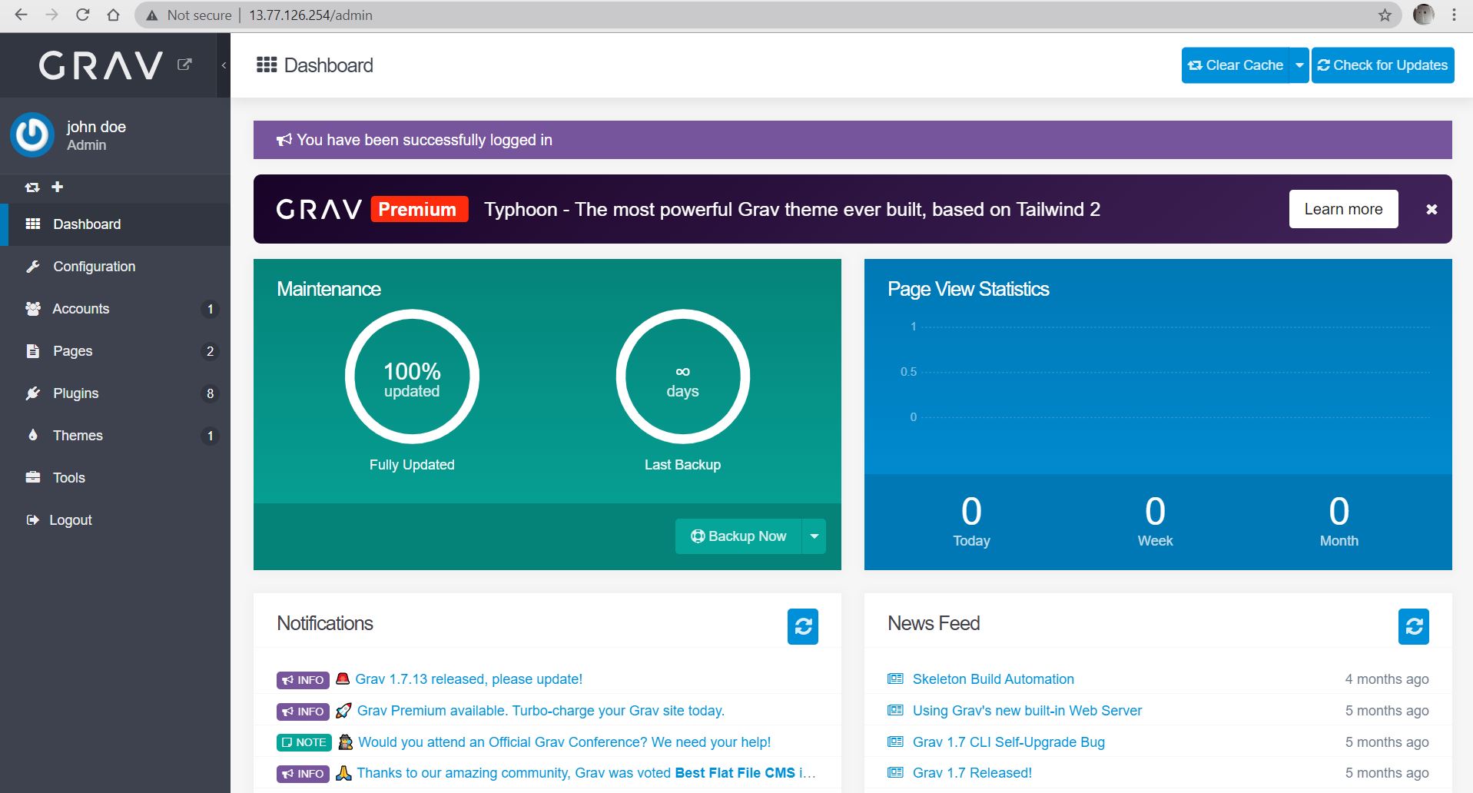The height and width of the screenshot is (793, 1473).
Task: Open Themes in the sidebar
Action: (x=115, y=436)
